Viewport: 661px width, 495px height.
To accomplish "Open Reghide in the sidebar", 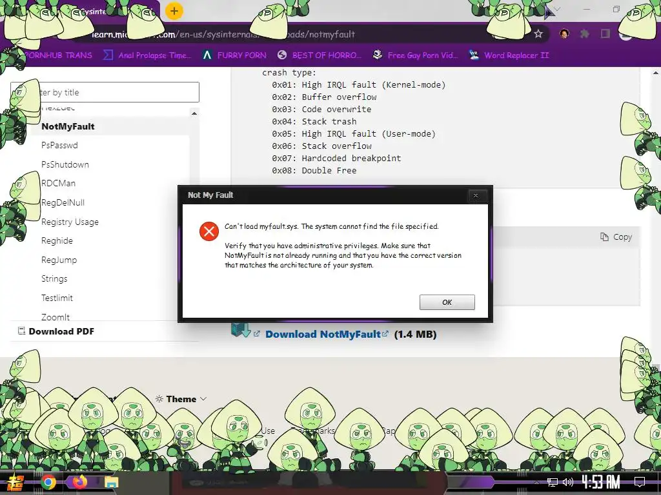I will 57,241.
